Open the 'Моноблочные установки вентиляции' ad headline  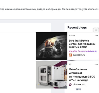pos(82,75)
